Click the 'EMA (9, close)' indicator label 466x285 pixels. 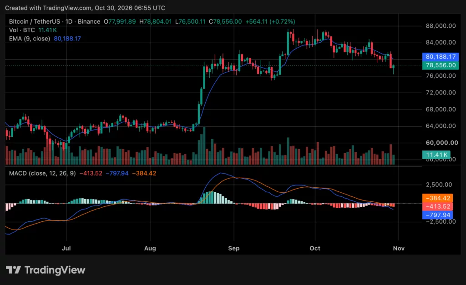tap(30, 39)
